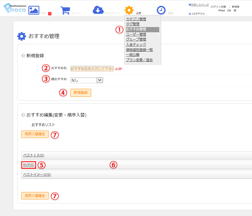This screenshot has height=216, width=252.
Task: Open プラン変更／退会 menu entry
Action: [x=139, y=60]
